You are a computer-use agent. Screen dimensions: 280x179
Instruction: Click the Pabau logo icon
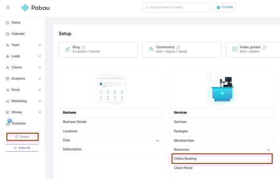[25, 7]
